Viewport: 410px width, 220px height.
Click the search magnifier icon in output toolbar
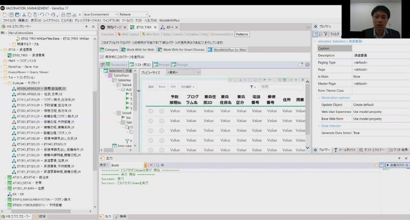click(x=157, y=165)
